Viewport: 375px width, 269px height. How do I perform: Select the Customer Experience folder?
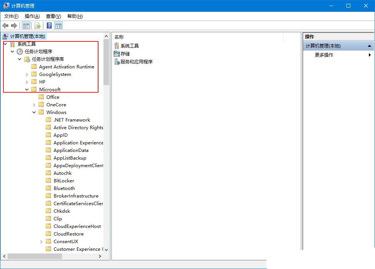pos(78,249)
